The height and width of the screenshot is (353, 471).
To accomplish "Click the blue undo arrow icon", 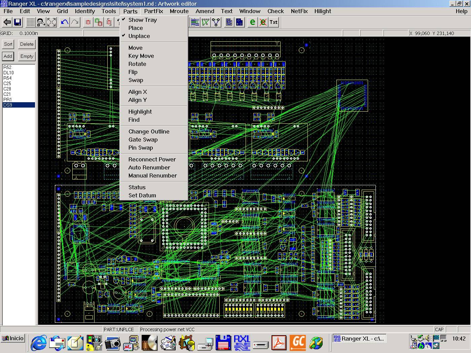I will coord(65,22).
